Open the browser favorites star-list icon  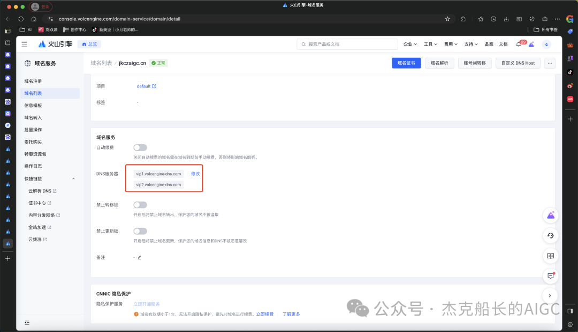[x=481, y=19]
